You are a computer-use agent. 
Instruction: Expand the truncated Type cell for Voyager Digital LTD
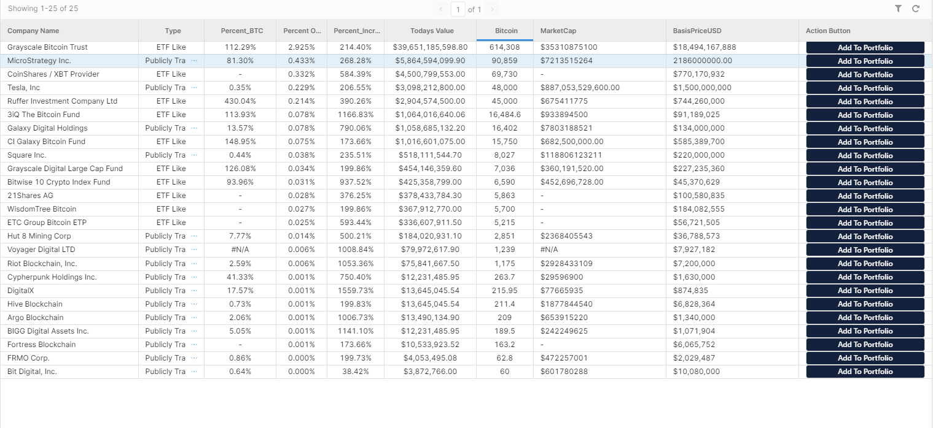[x=194, y=250]
